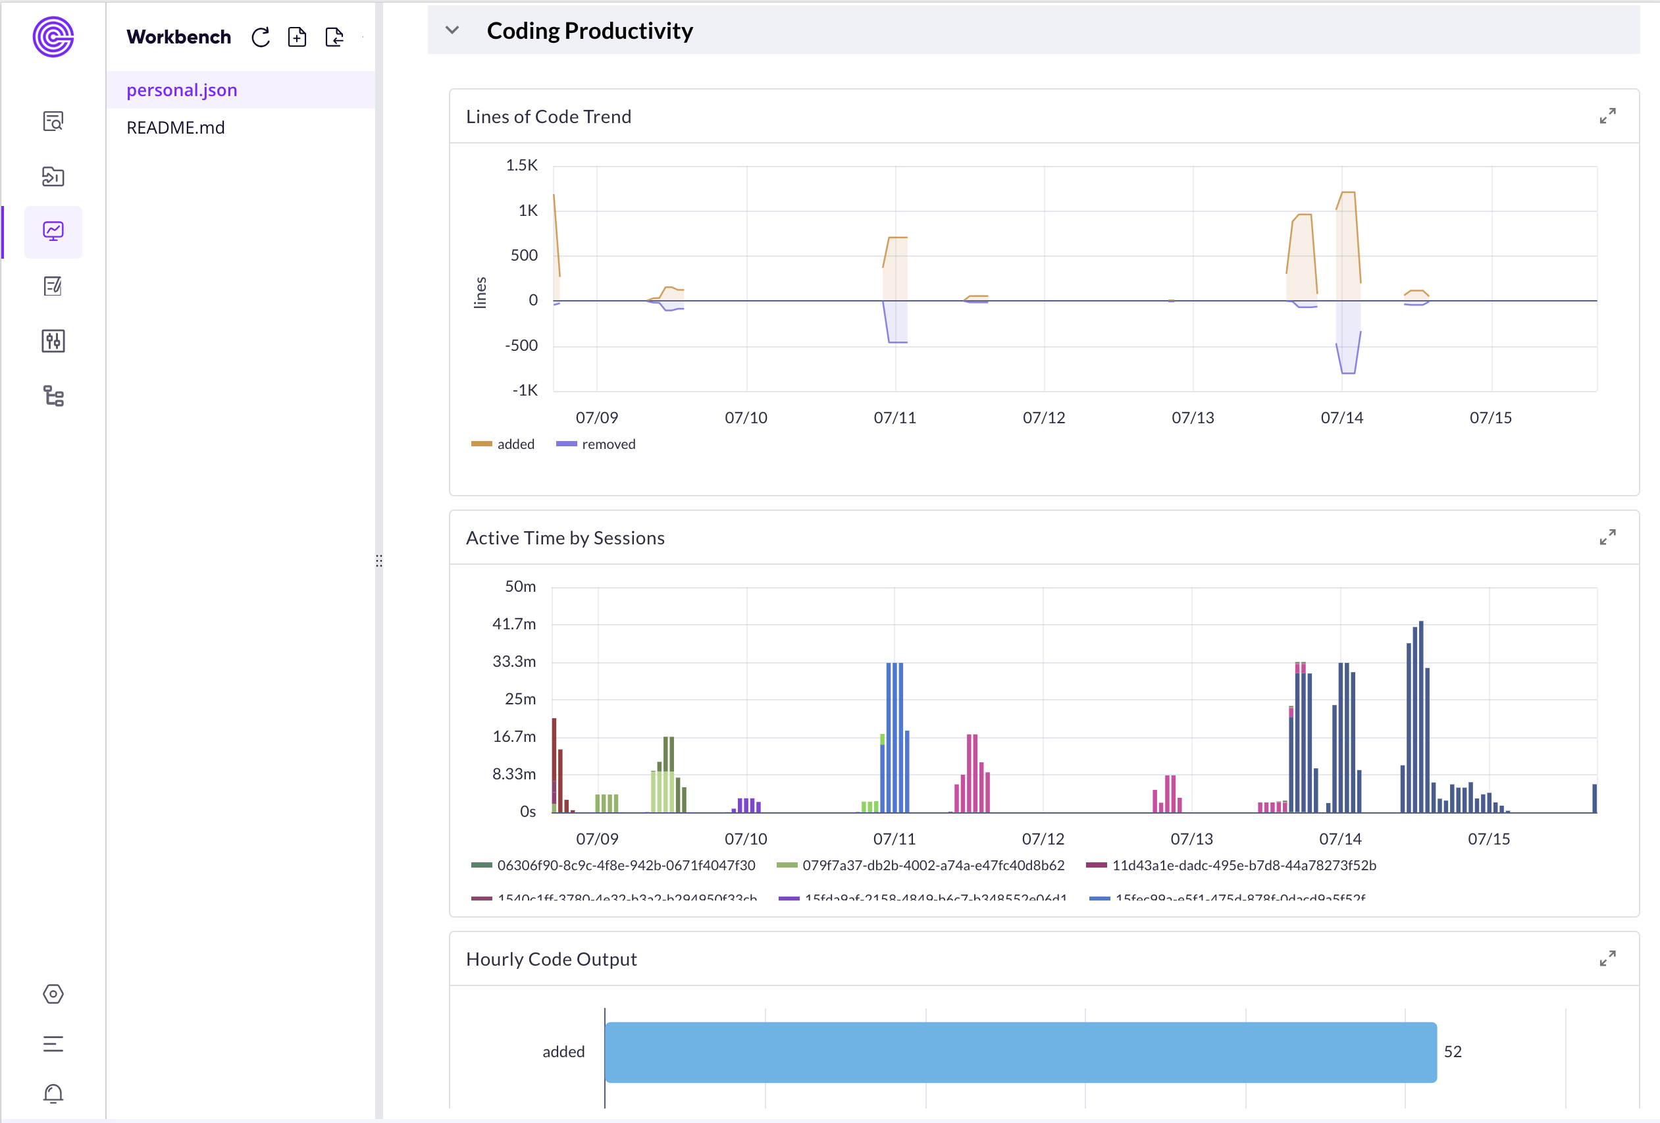Click the Workbench title text
1660x1123 pixels.
[x=178, y=36]
